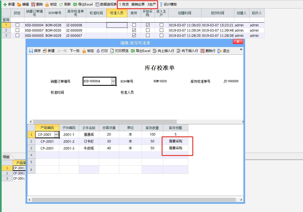Open the 销售订单编号 lookup ellipsis button
303x212 pixels.
tap(113, 81)
